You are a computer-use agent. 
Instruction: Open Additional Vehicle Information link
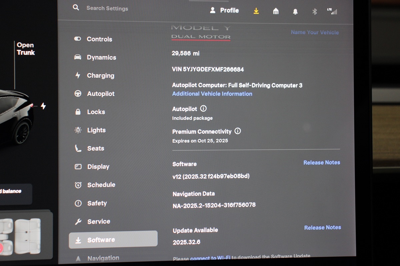point(212,94)
